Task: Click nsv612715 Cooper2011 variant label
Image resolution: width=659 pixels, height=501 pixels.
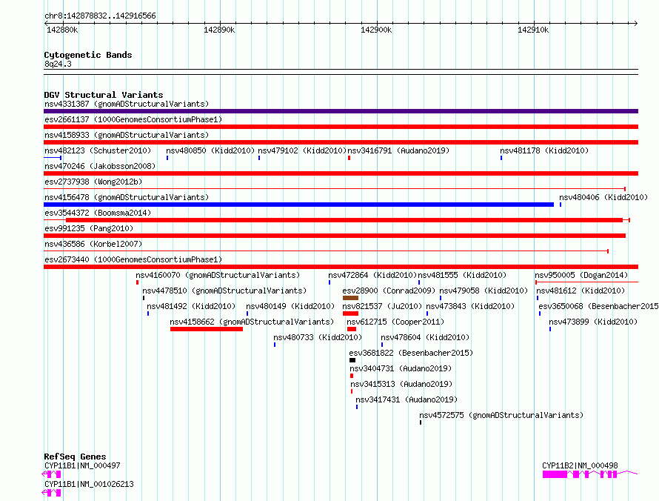Action: [x=395, y=322]
